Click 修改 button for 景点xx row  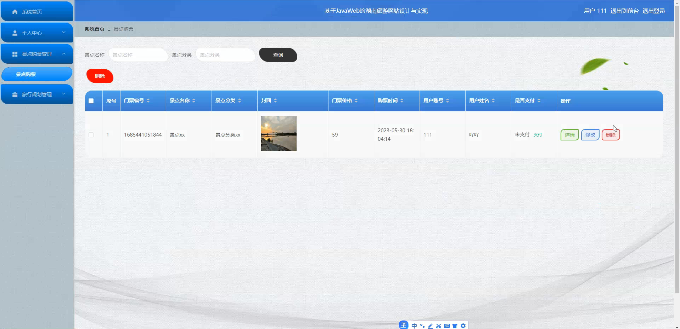pyautogui.click(x=590, y=135)
